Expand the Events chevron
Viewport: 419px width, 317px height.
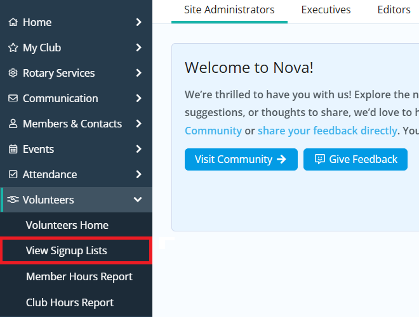click(x=138, y=149)
